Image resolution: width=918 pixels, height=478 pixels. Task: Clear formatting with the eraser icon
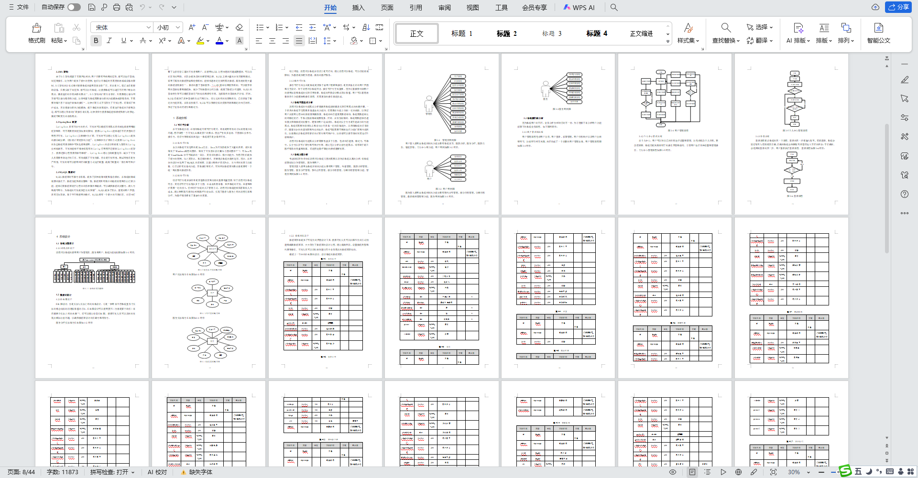(240, 27)
